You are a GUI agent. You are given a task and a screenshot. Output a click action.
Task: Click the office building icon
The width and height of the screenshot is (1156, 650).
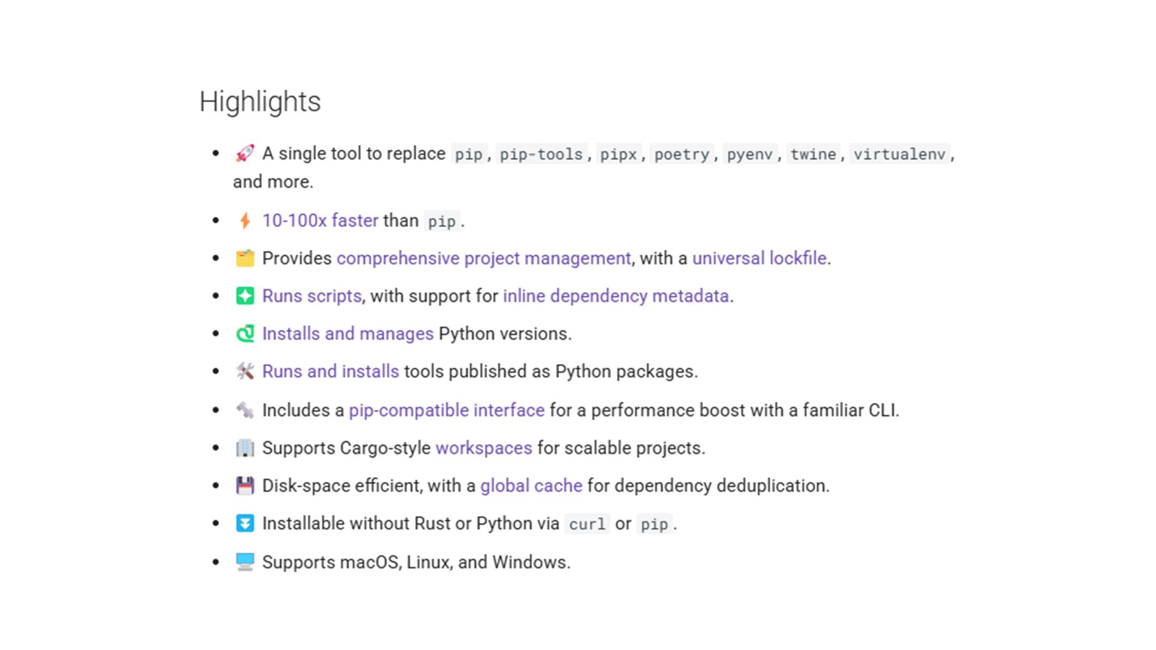pos(245,448)
